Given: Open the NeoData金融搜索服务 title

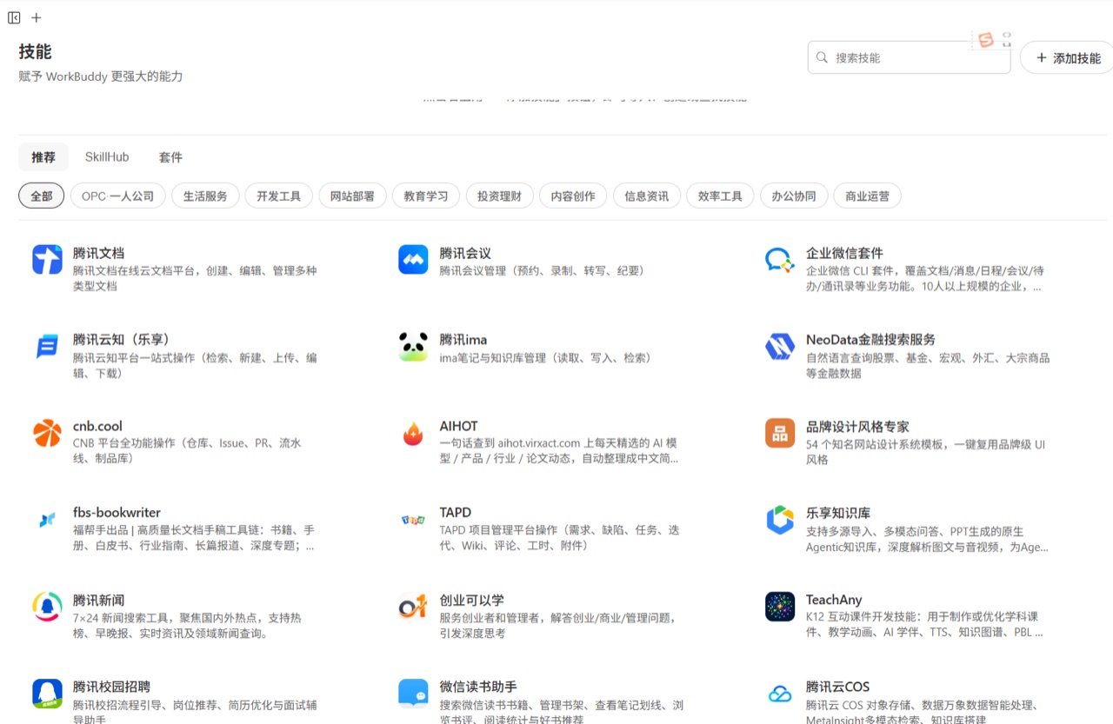Looking at the screenshot, I should point(870,339).
